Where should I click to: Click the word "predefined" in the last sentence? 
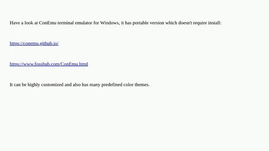point(112,85)
